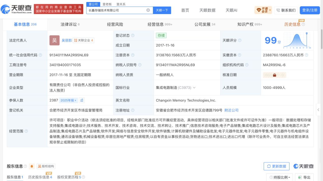Click the registration number 340194000171035

[65, 65]
